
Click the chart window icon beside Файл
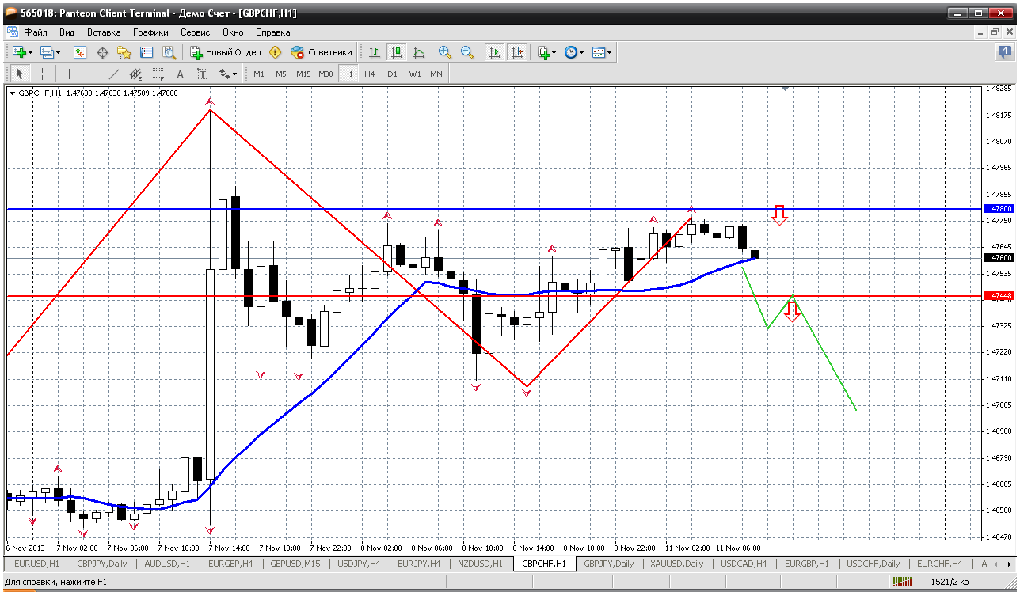(x=12, y=32)
